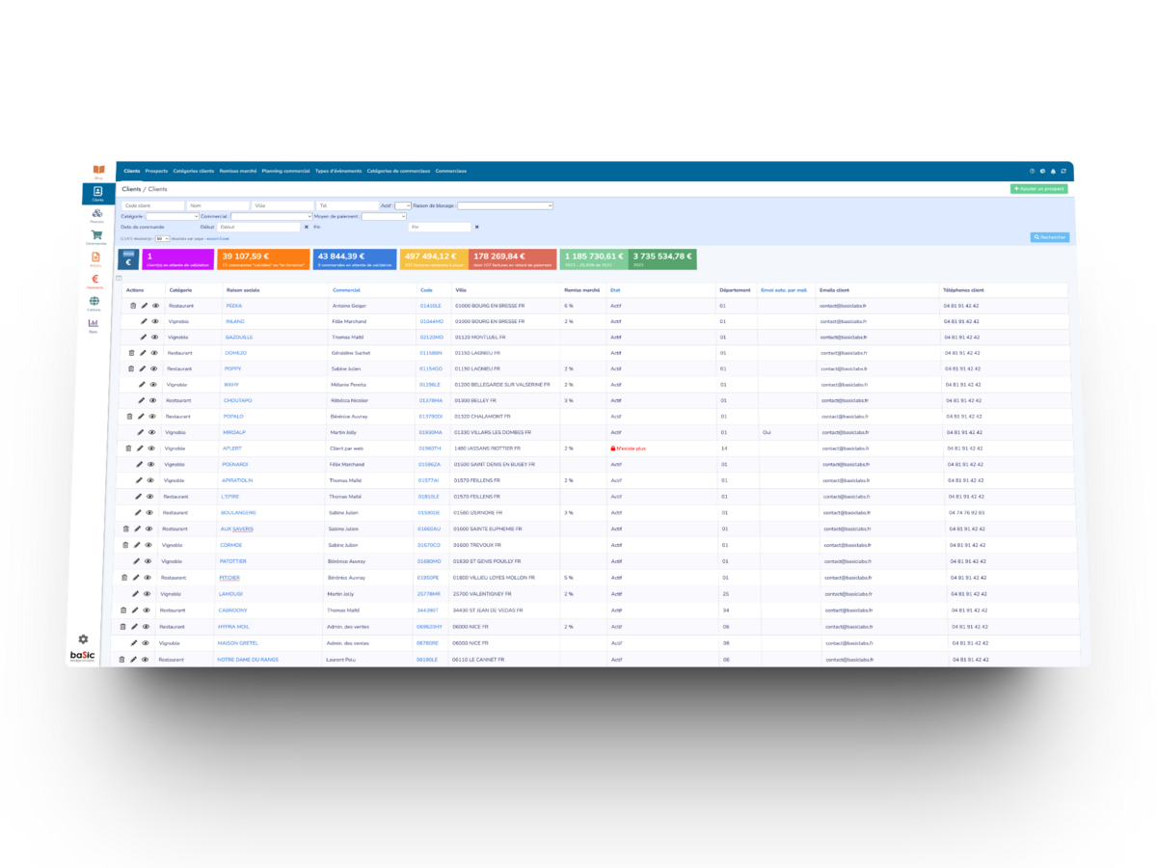Expand the Raison de blocage dropdown
The width and height of the screenshot is (1157, 868).
[504, 205]
